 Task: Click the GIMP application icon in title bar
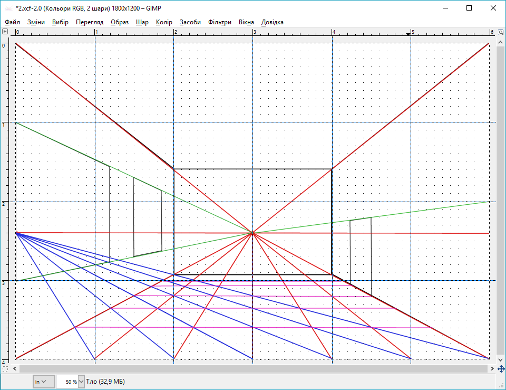pos(8,8)
